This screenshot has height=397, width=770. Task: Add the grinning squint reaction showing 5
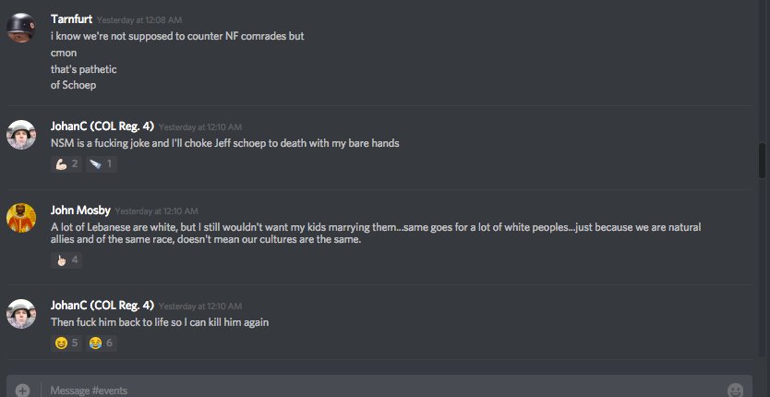[x=66, y=343]
